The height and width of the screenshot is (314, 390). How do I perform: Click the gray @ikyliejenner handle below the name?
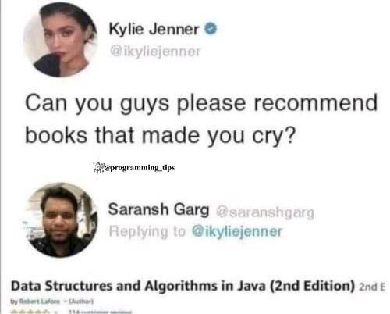[155, 51]
